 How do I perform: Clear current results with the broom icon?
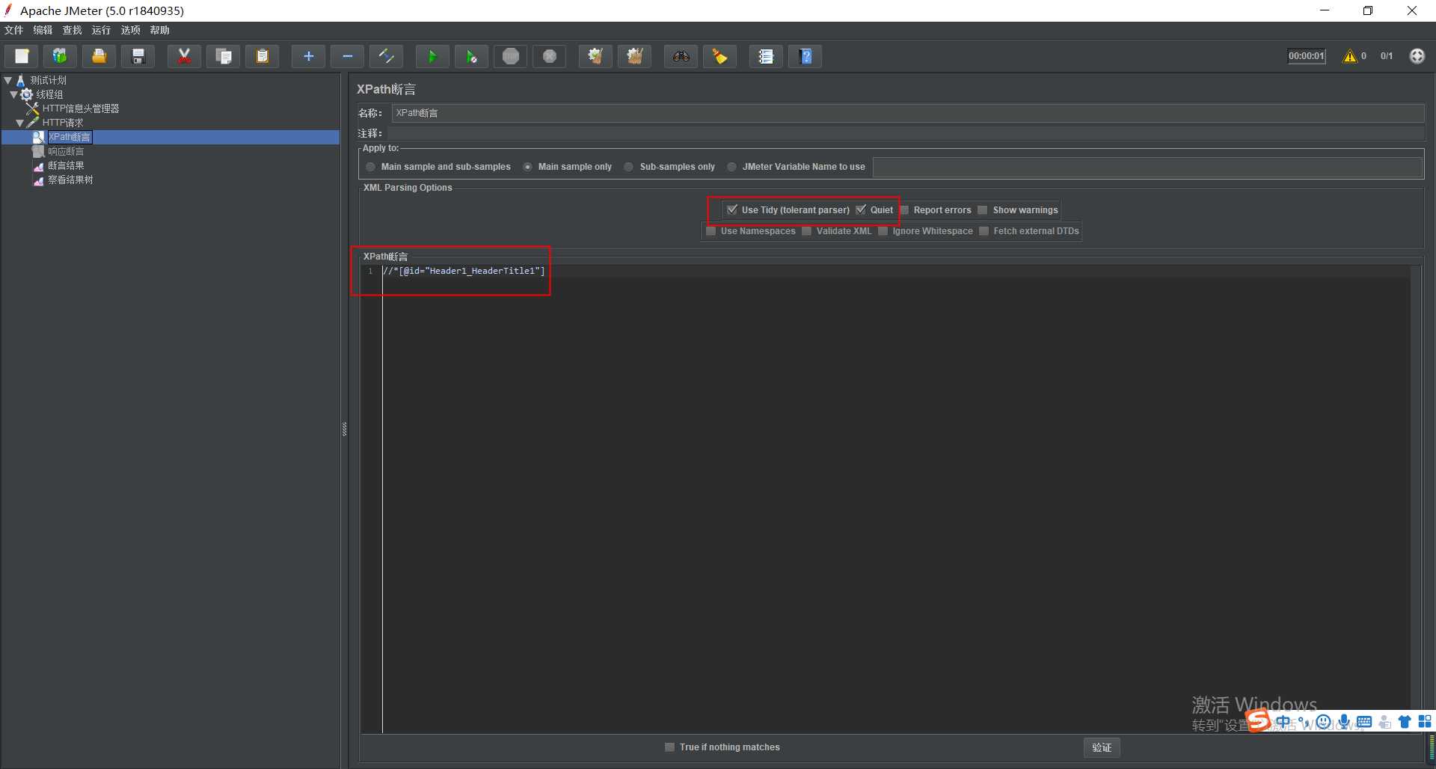click(595, 56)
